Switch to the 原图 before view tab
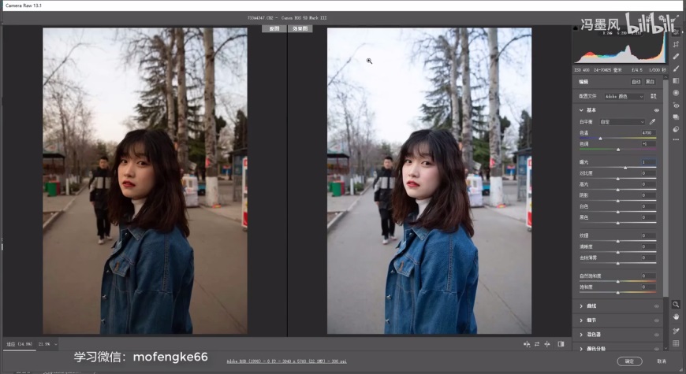 coord(274,28)
